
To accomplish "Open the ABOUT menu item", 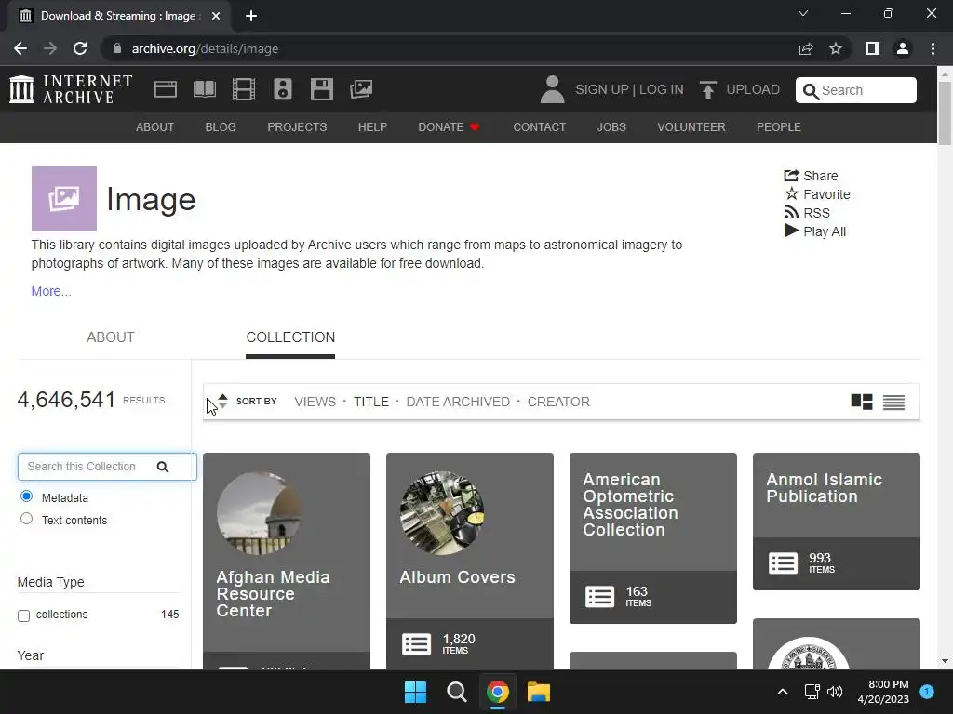I will click(155, 126).
